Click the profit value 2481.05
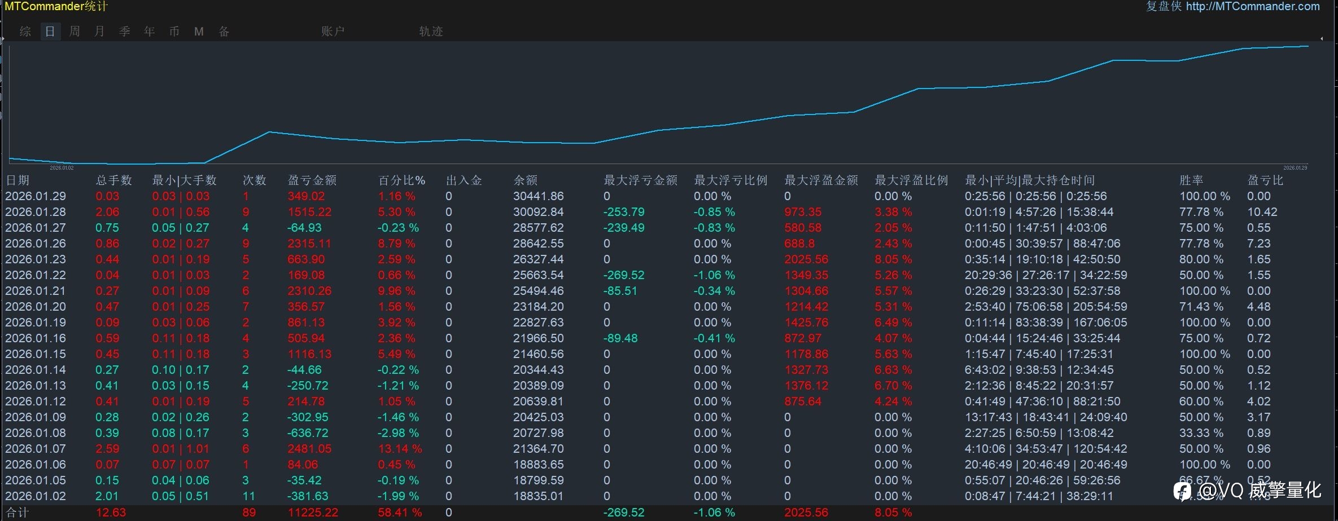This screenshot has width=1338, height=521. (309, 449)
